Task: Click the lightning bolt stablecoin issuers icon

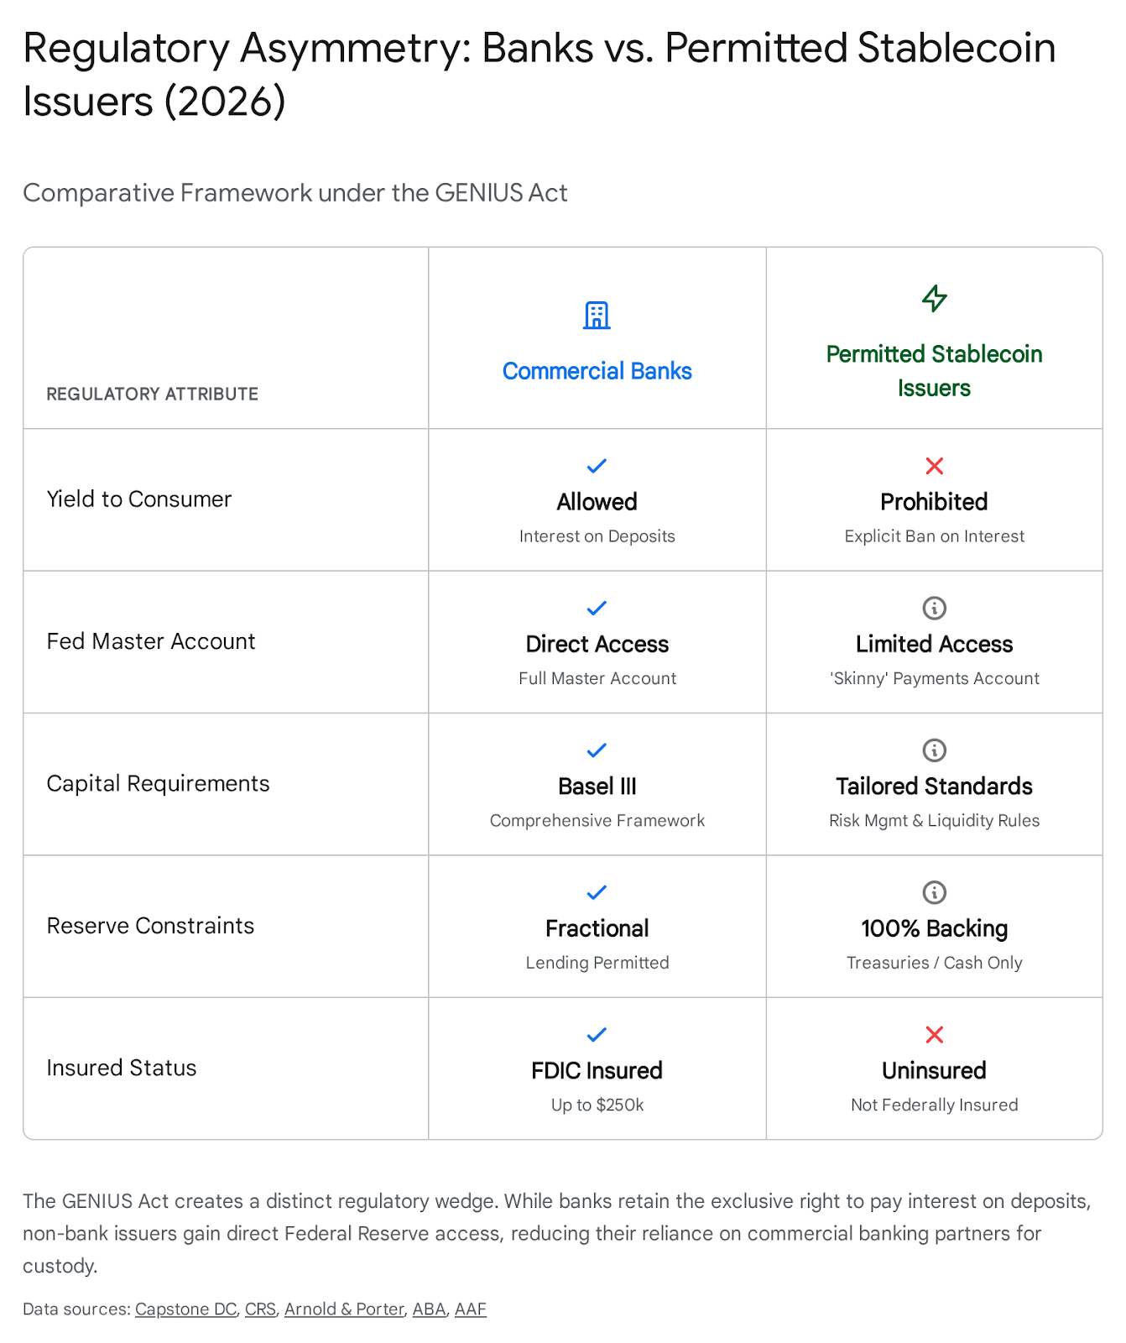Action: (934, 298)
